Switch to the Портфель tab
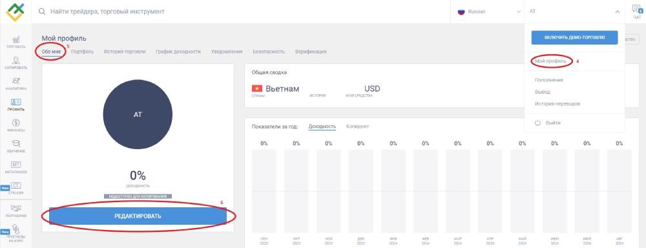Screen dimensions: 646x248 83,52
